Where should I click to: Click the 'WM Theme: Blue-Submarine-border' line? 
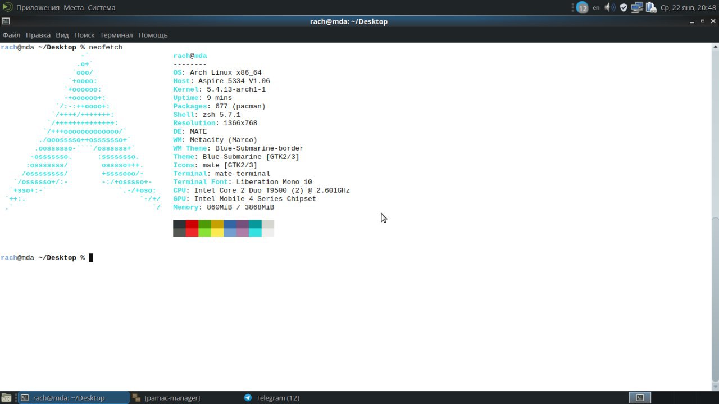coord(238,148)
